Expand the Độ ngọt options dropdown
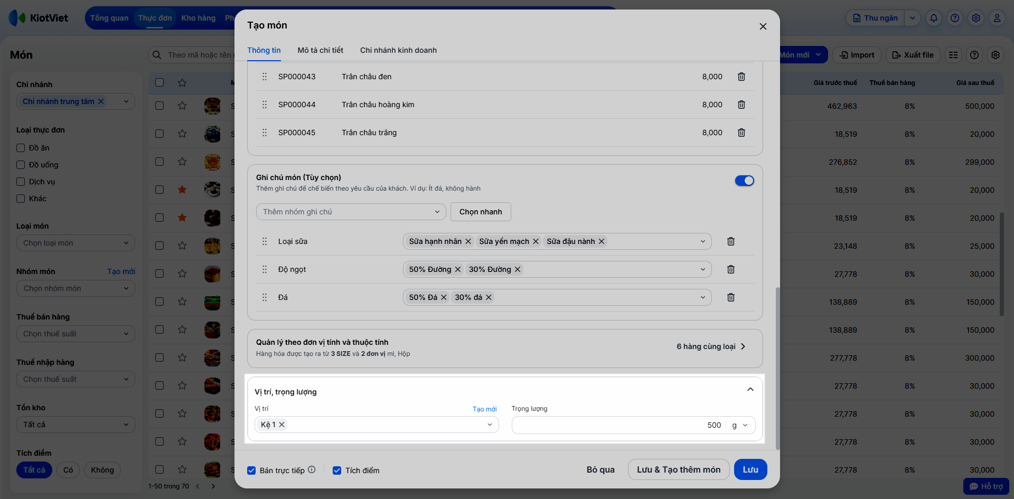 coord(703,269)
